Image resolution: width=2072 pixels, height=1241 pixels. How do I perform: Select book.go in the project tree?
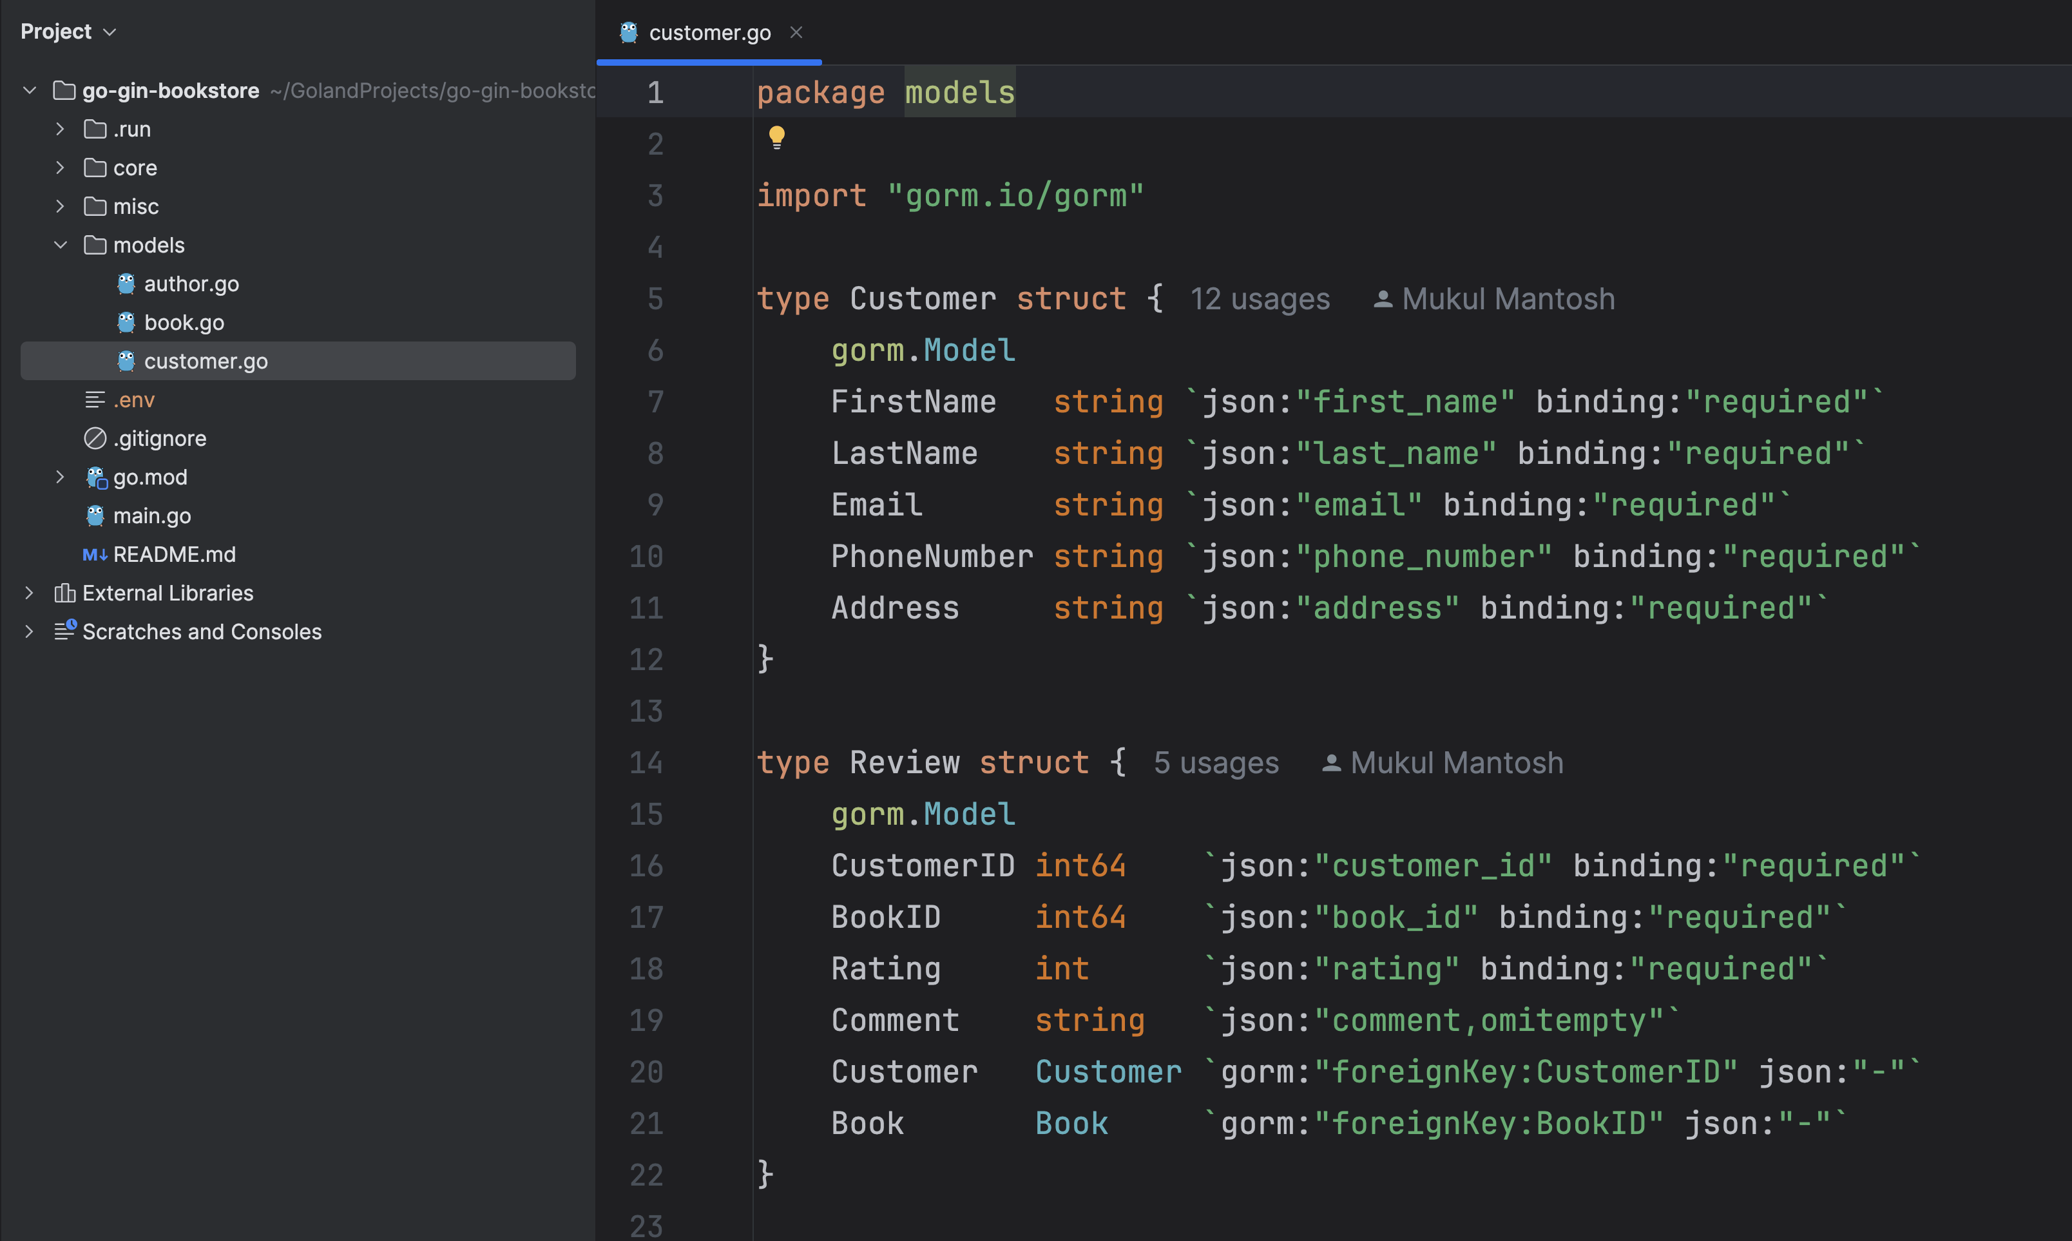184,322
